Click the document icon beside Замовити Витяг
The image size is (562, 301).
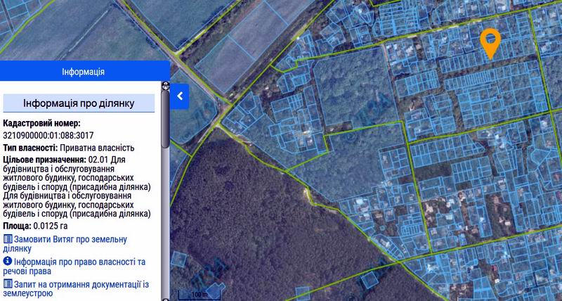click(8, 240)
